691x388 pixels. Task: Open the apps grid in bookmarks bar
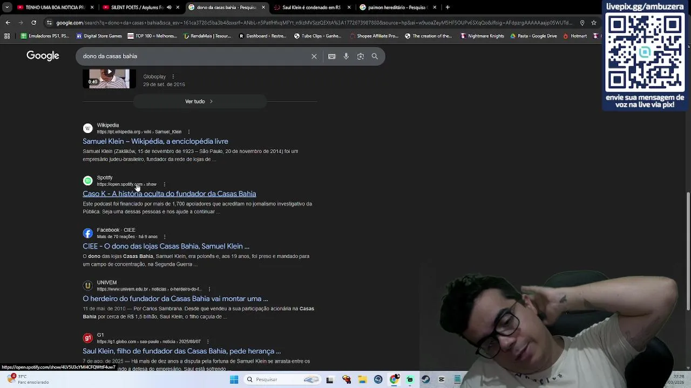coord(7,36)
